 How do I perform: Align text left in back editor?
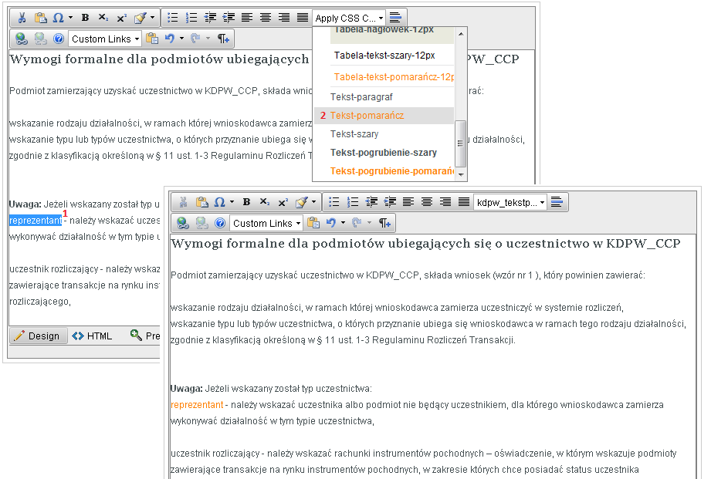click(x=247, y=18)
